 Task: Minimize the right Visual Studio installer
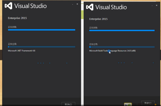[x=152, y=5]
